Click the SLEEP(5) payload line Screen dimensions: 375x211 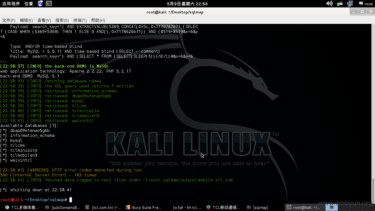(102, 56)
